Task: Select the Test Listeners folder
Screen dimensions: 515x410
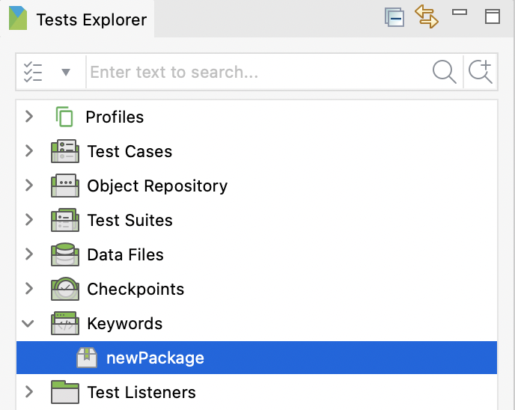Action: (141, 392)
